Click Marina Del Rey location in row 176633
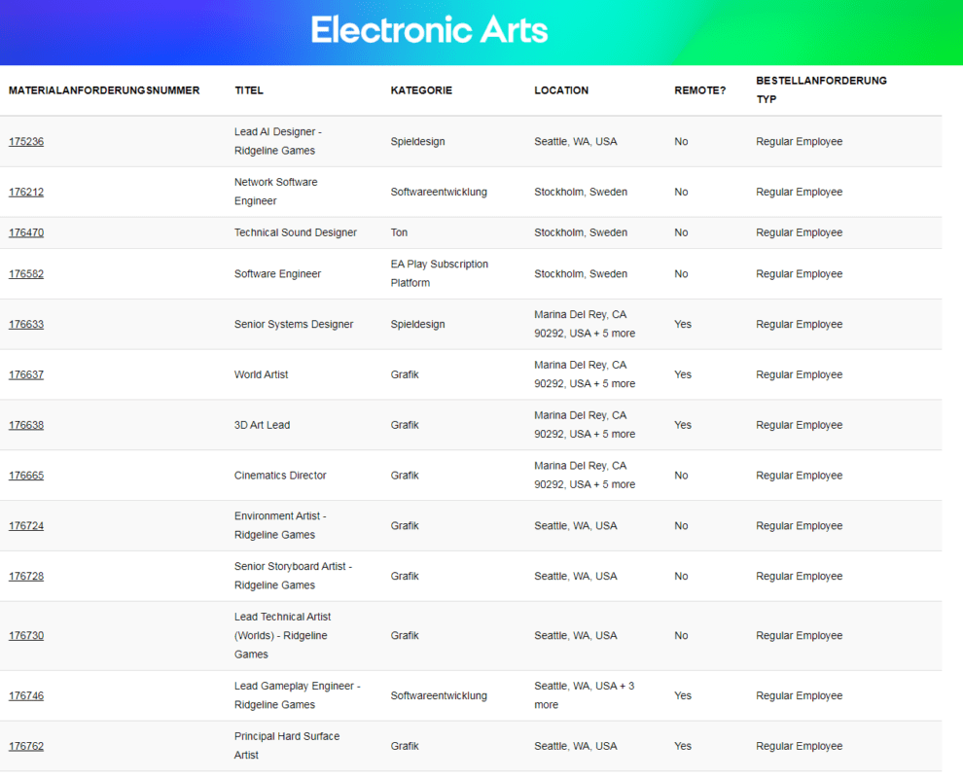963x779 pixels. coord(585,324)
